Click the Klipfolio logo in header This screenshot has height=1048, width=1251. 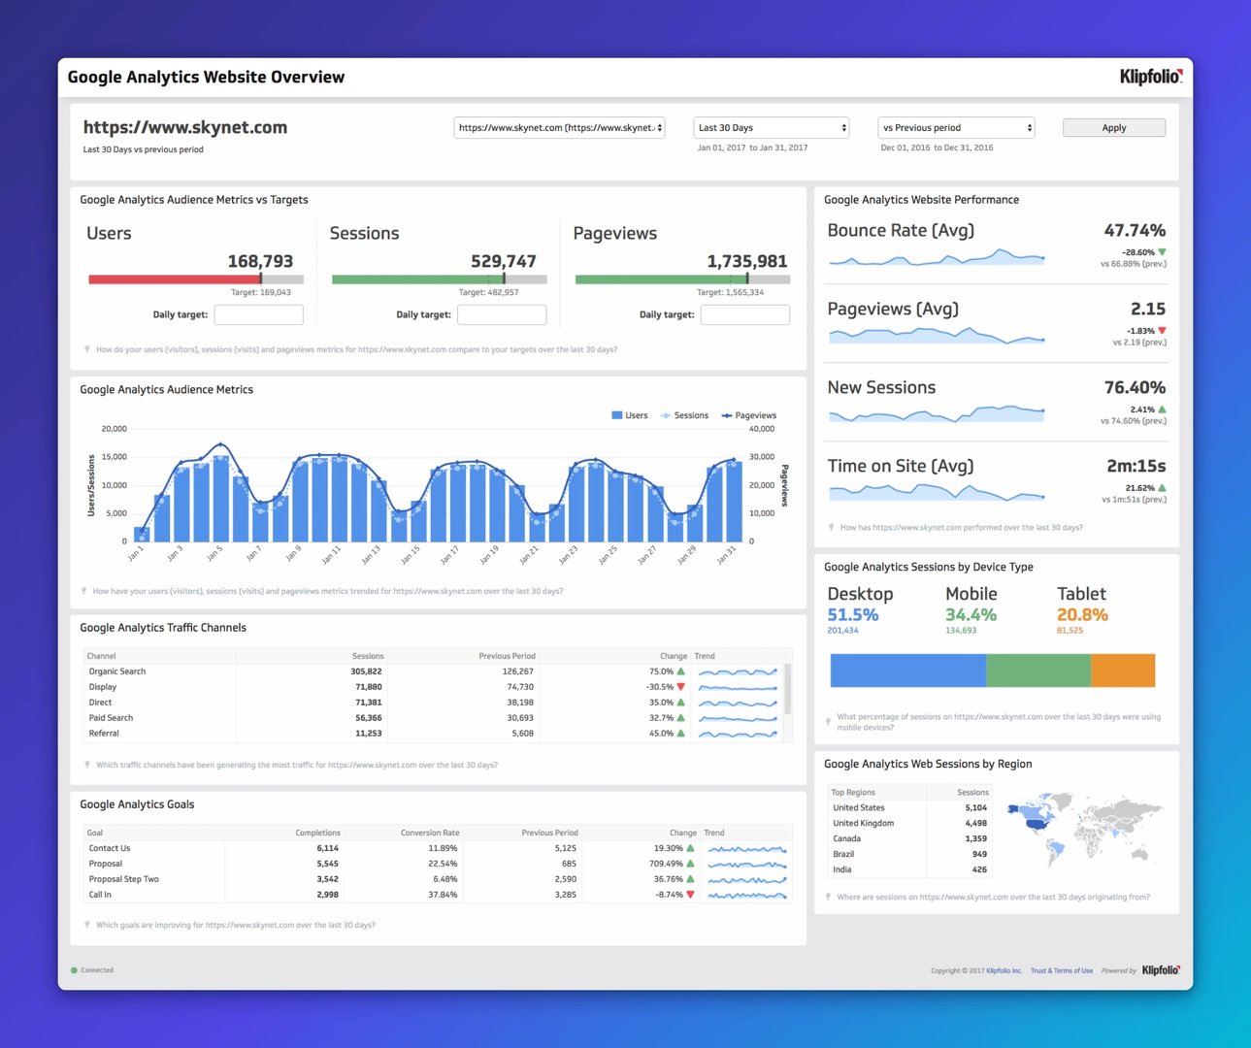click(x=1151, y=77)
